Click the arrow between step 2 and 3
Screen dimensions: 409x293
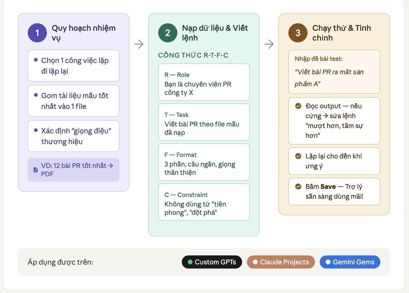[x=269, y=44]
